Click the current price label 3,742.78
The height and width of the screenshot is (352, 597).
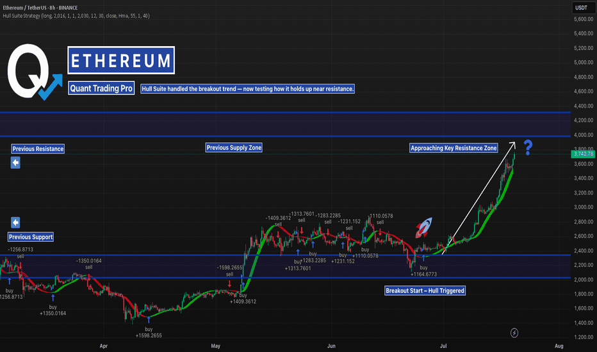click(x=582, y=154)
